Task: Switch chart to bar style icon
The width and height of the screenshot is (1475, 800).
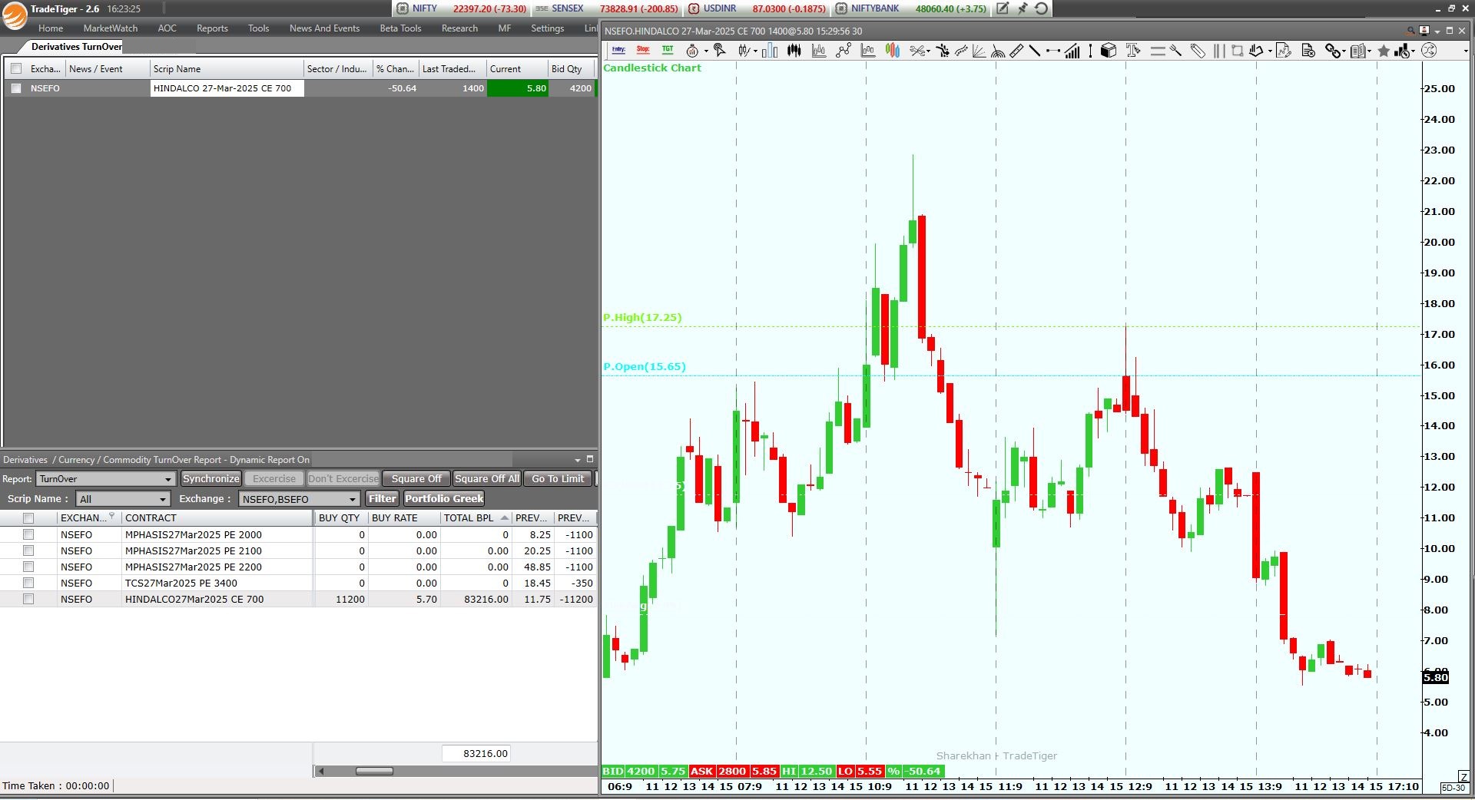Action: 769,51
